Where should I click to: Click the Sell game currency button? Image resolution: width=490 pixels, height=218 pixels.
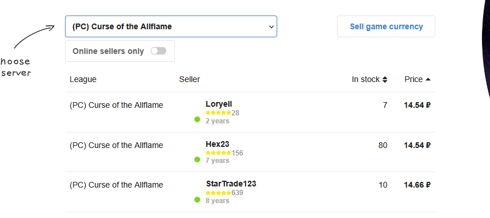[386, 26]
